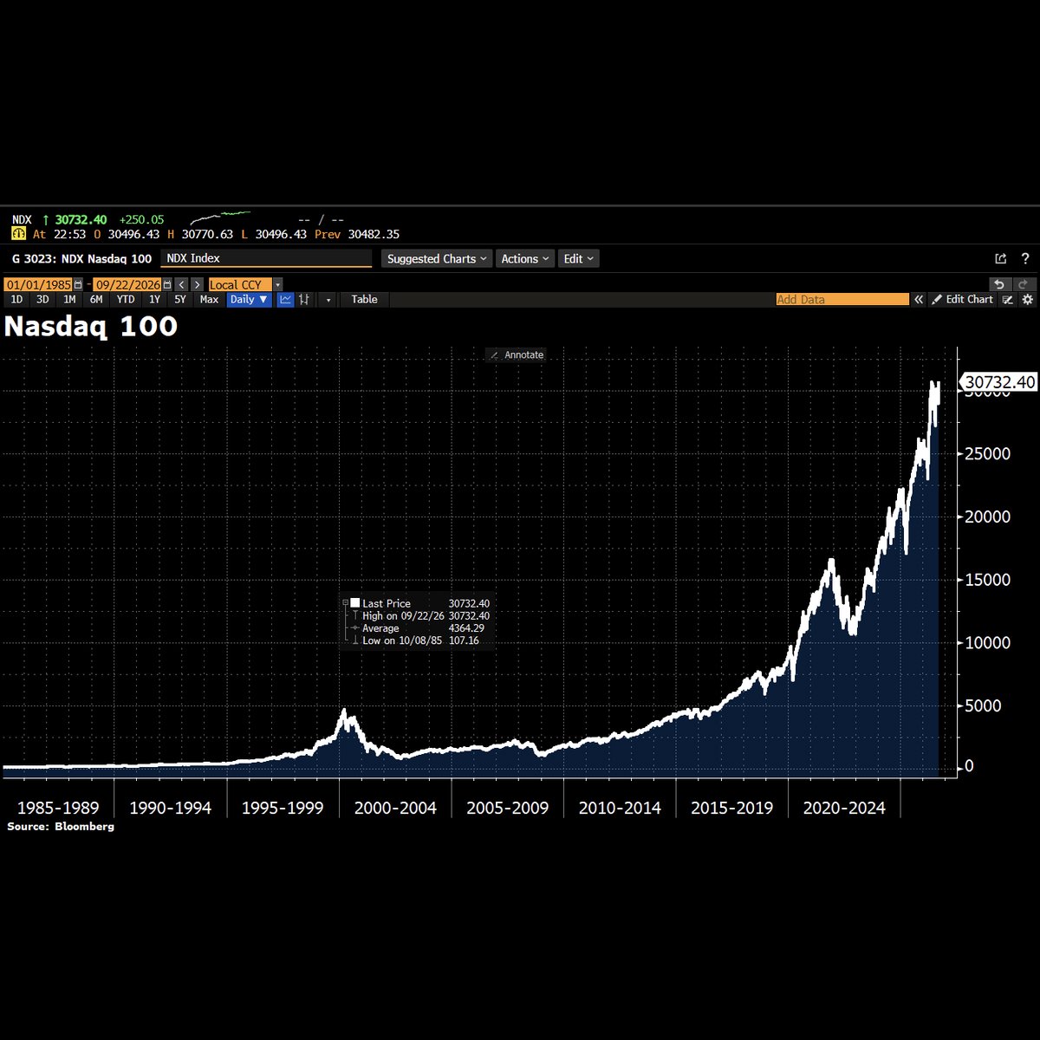Open the Suggested Charts dropdown
The image size is (1040, 1040).
point(437,258)
